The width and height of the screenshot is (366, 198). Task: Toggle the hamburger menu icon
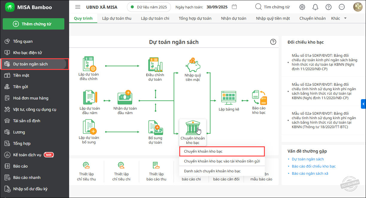(x=78, y=7)
